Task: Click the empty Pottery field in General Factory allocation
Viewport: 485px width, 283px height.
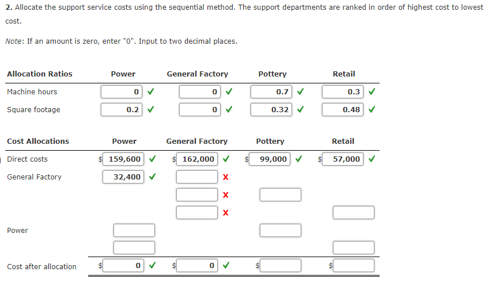Action: [x=281, y=194]
